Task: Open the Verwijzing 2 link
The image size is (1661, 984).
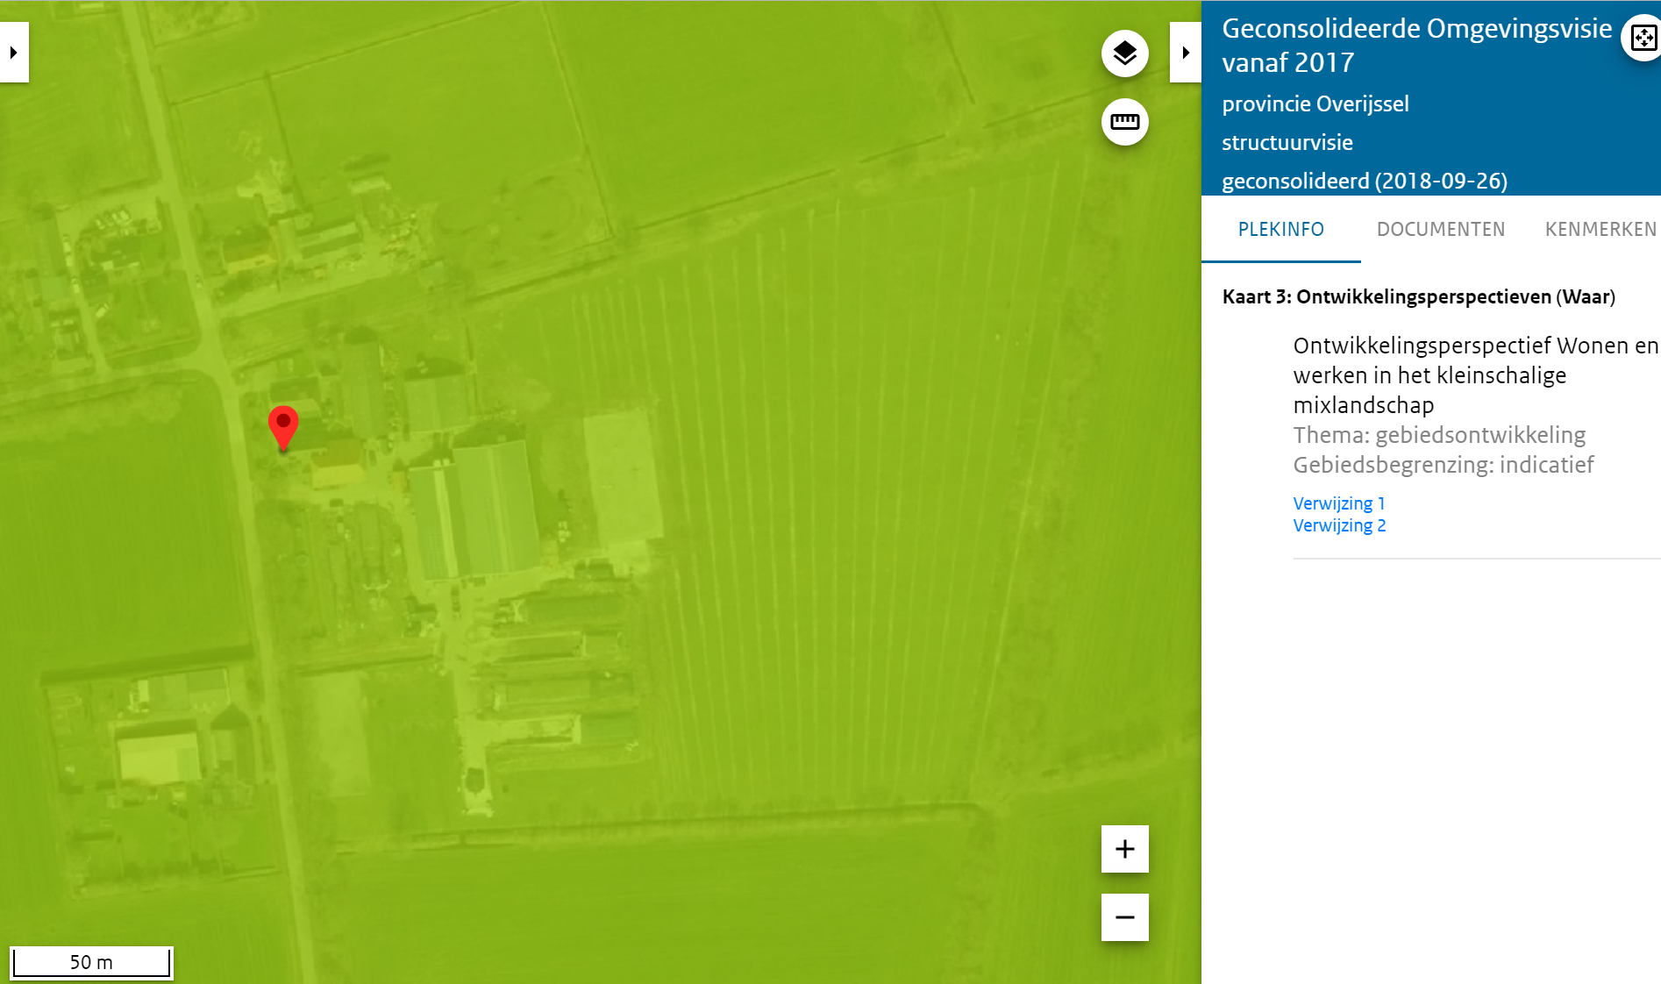Action: click(1339, 525)
